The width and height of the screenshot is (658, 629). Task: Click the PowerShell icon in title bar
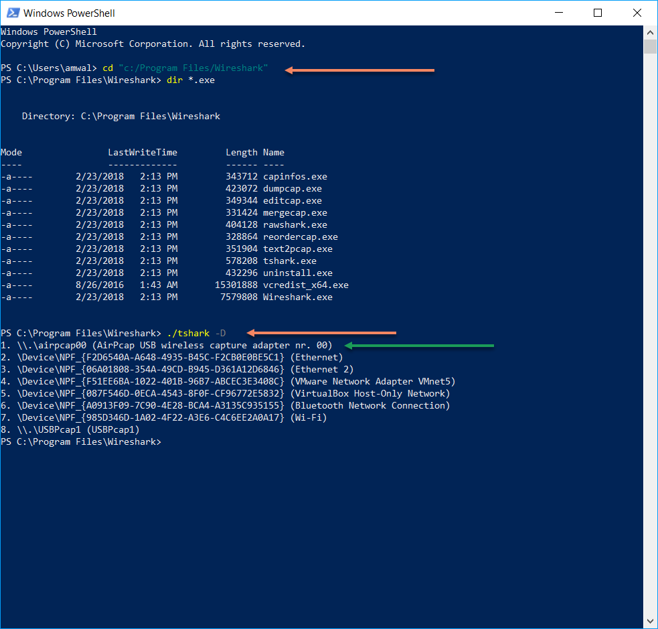click(12, 13)
